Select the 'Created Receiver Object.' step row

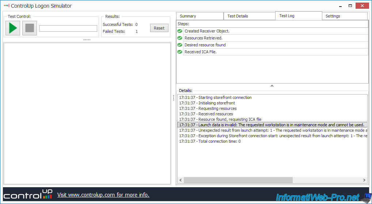276,31
